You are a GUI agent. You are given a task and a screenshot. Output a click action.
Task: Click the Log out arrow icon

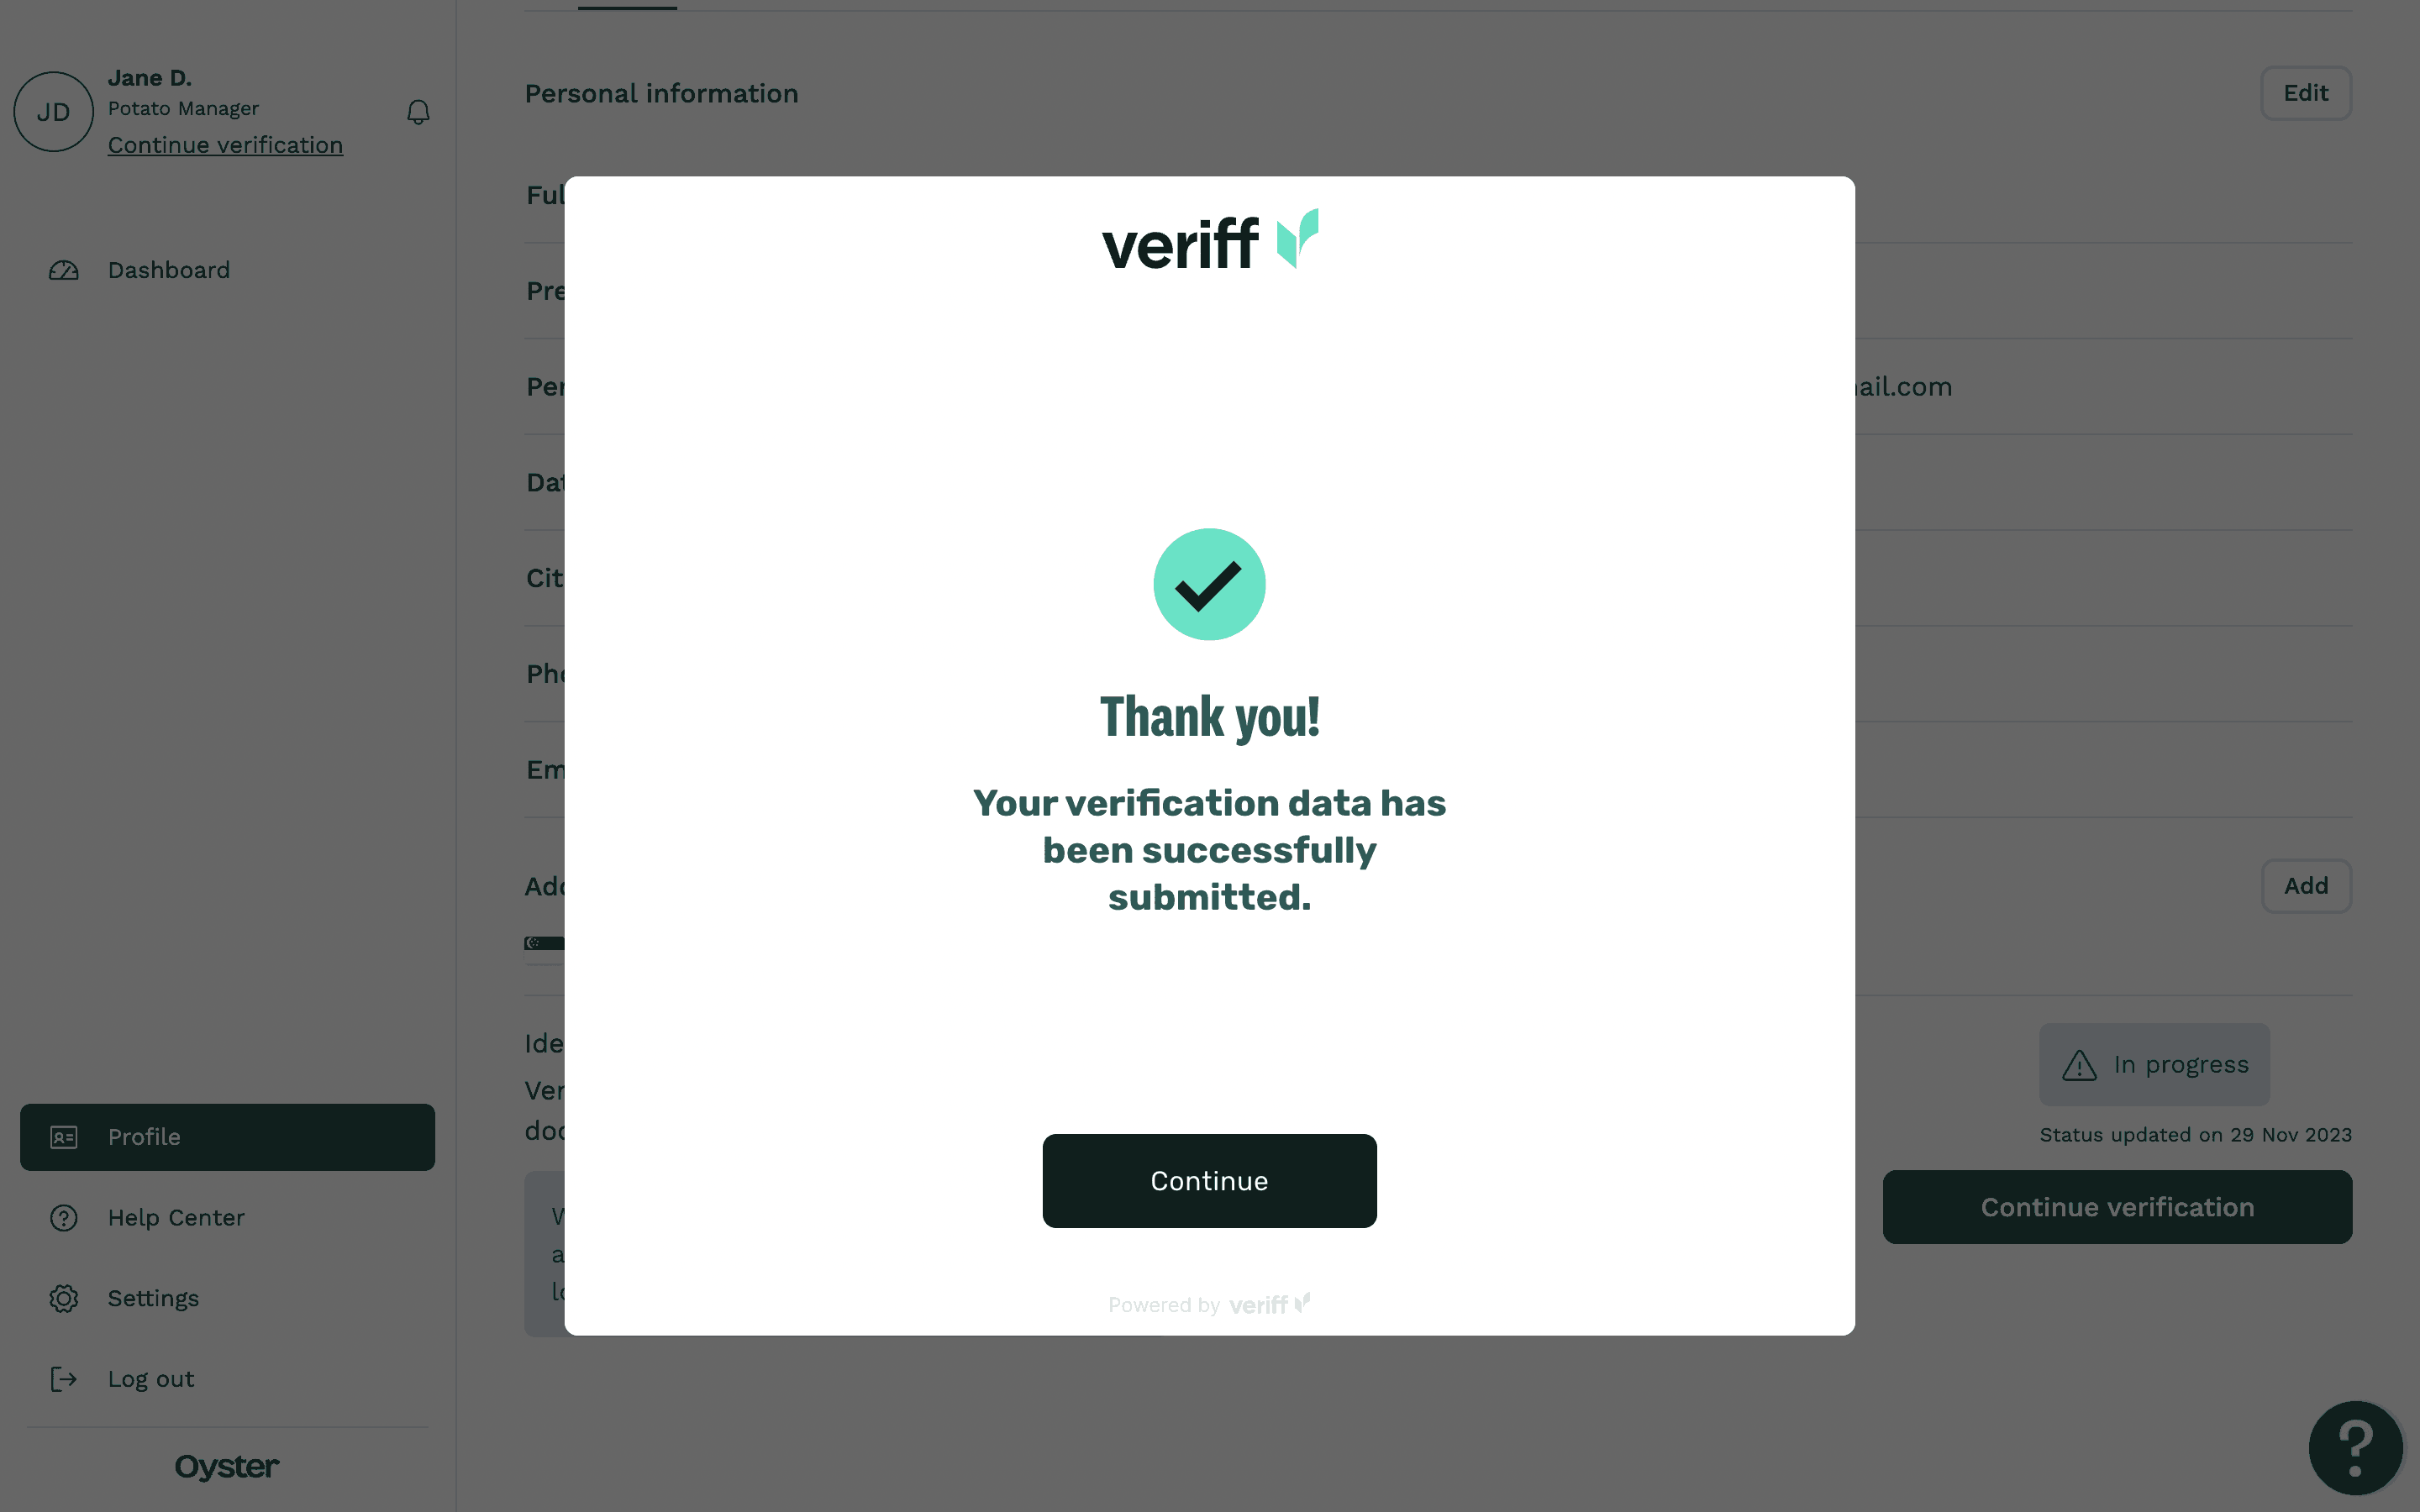64,1379
